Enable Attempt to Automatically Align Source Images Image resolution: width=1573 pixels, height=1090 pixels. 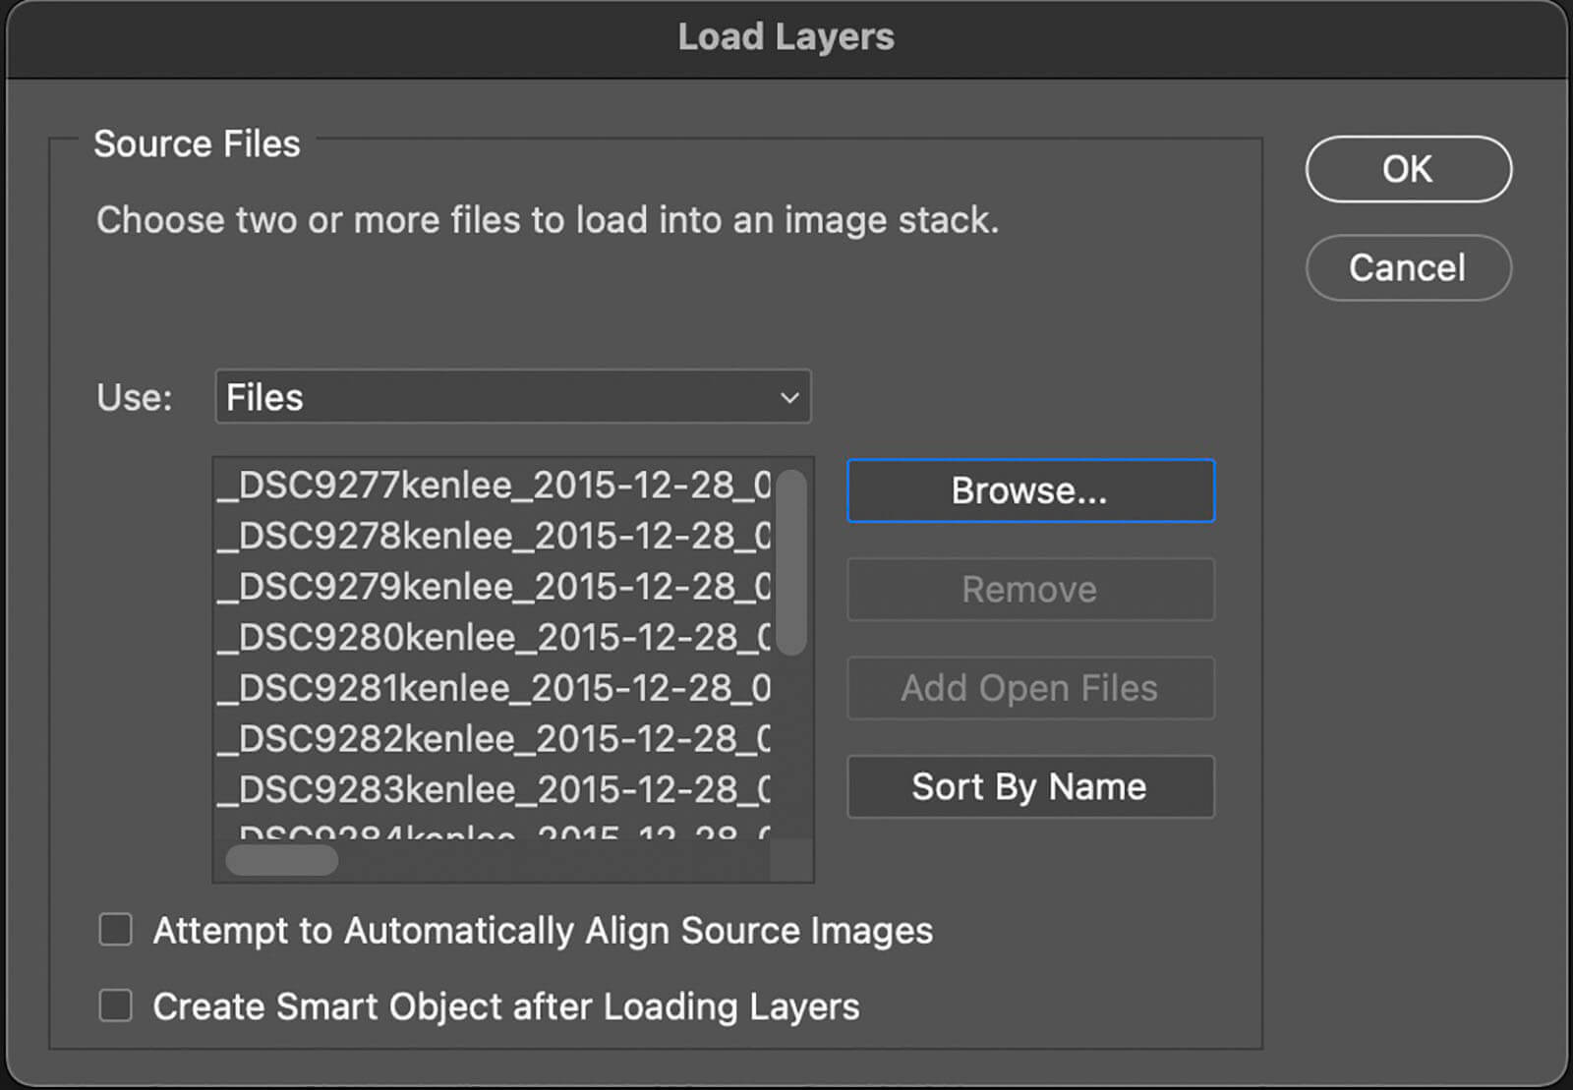click(x=116, y=930)
